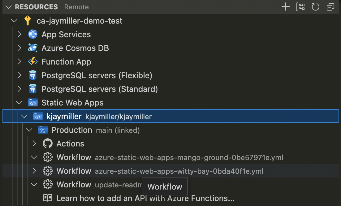
Task: Click the update-readm... workflow filename text
Action: point(118,185)
